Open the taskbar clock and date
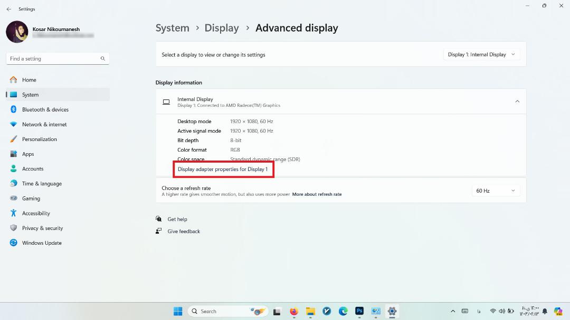 click(529, 311)
